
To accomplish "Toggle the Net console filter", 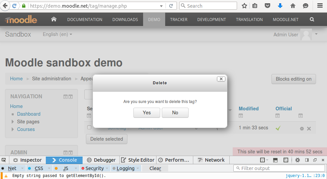I will [x=12, y=168].
